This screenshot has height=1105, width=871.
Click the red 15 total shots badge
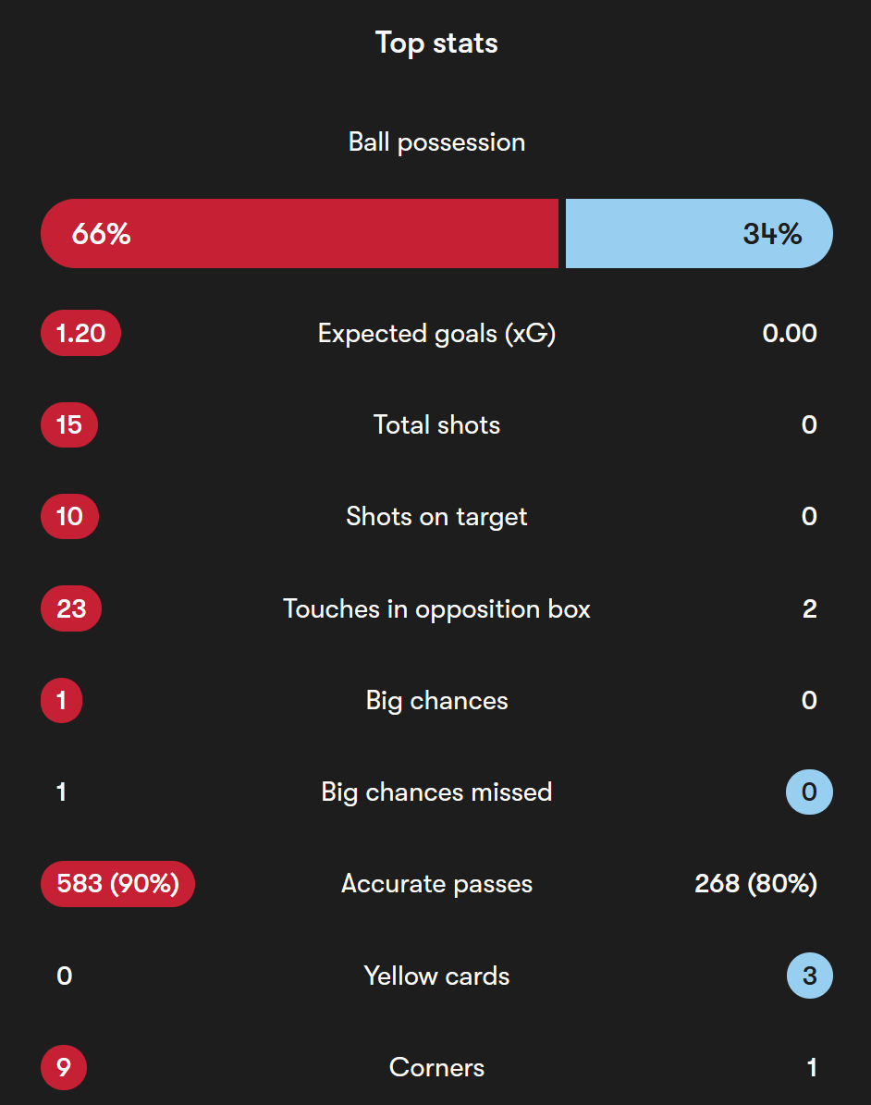pos(69,425)
